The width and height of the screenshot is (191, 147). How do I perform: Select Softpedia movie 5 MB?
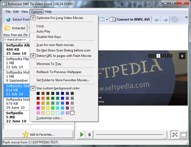(x=17, y=117)
